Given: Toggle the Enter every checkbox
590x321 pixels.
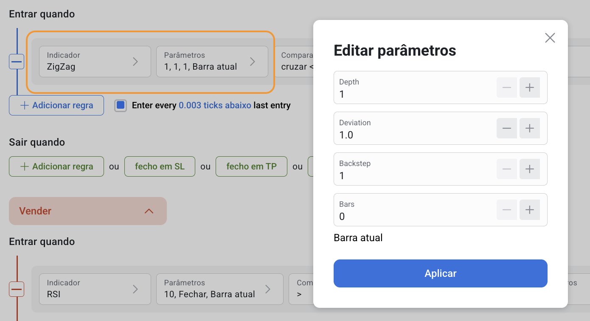Looking at the screenshot, I should [121, 105].
